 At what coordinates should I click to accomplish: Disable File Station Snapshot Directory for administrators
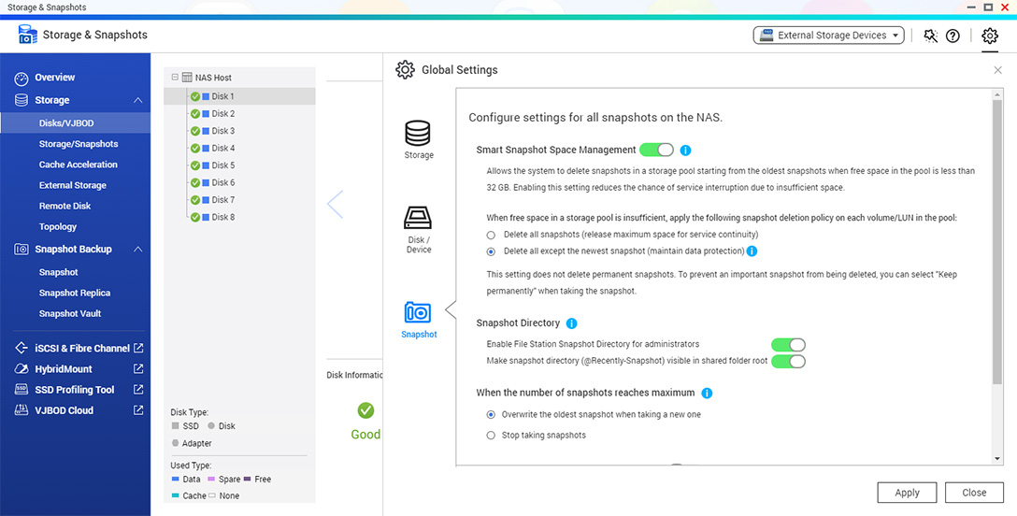tap(787, 345)
